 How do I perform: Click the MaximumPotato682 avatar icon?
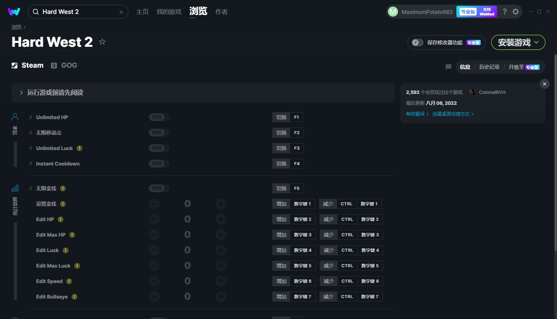click(393, 12)
